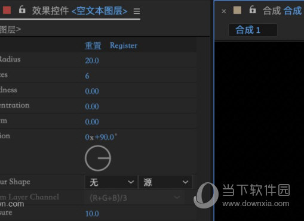304x221 pixels.
Task: Click the 0.00 value in the entration row
Action: (x=92, y=107)
